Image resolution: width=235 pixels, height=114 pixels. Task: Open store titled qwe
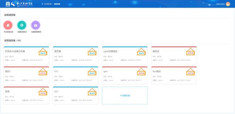coord(105,72)
